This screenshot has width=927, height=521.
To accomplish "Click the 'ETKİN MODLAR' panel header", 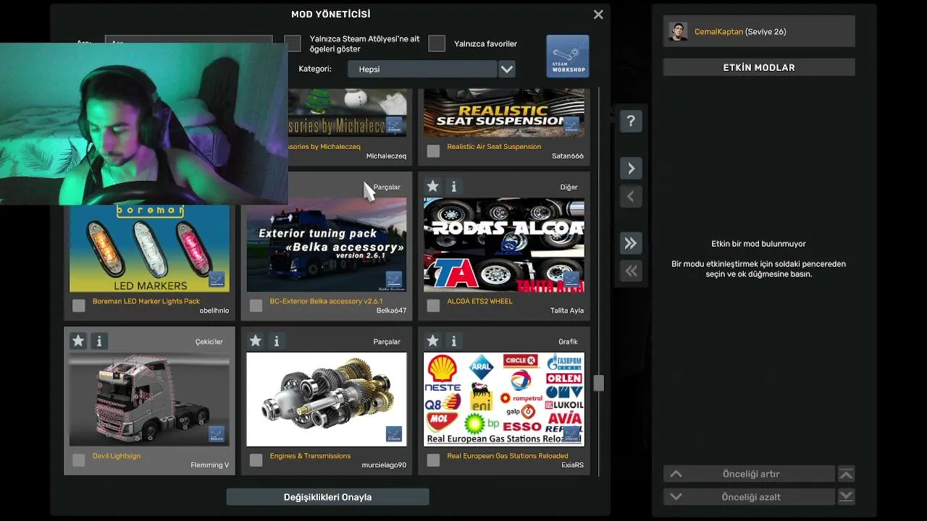I will [759, 67].
